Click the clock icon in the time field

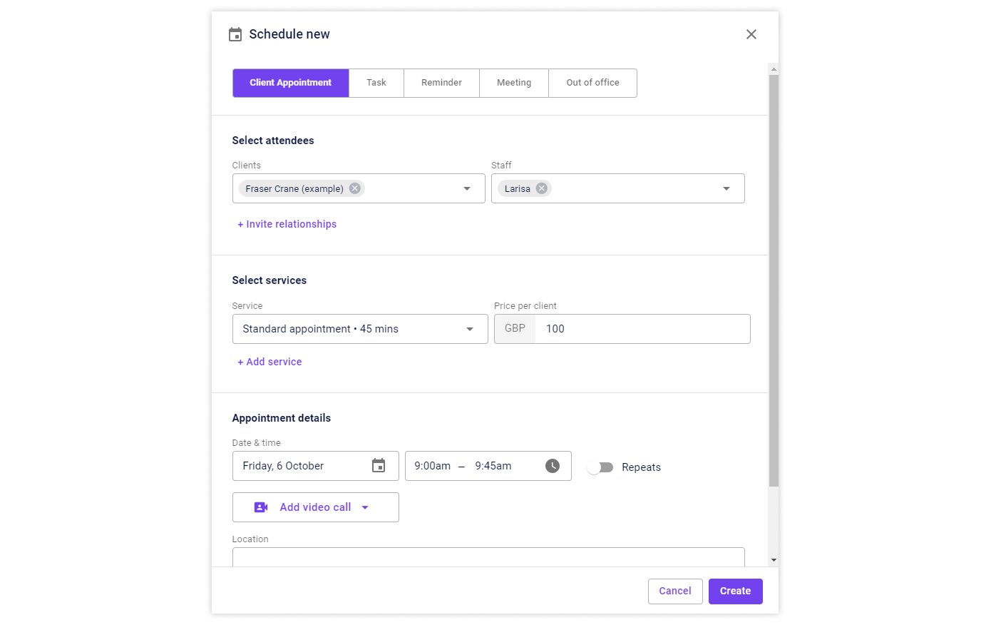(552, 465)
